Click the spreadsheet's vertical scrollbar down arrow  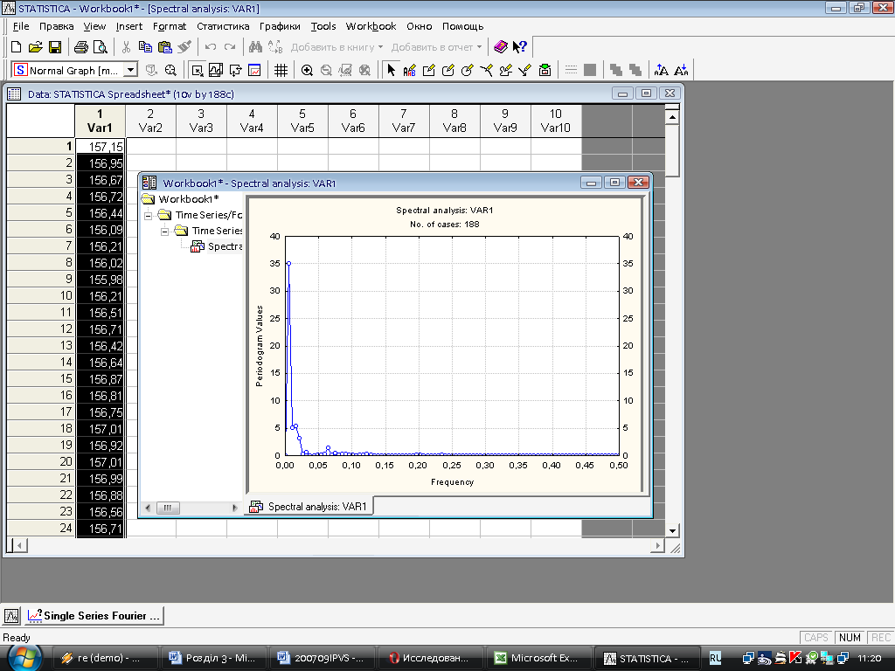point(672,530)
